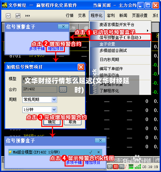Open the 套利 menu

(x=111, y=16)
